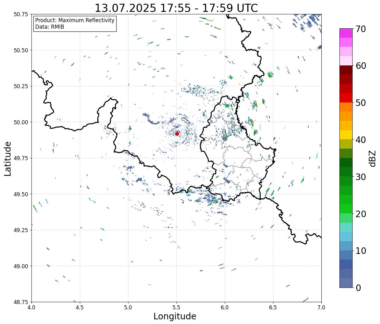
Task: Click the bright green swatch above 20
Action: [346, 209]
